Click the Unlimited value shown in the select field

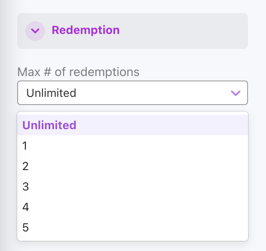point(51,93)
